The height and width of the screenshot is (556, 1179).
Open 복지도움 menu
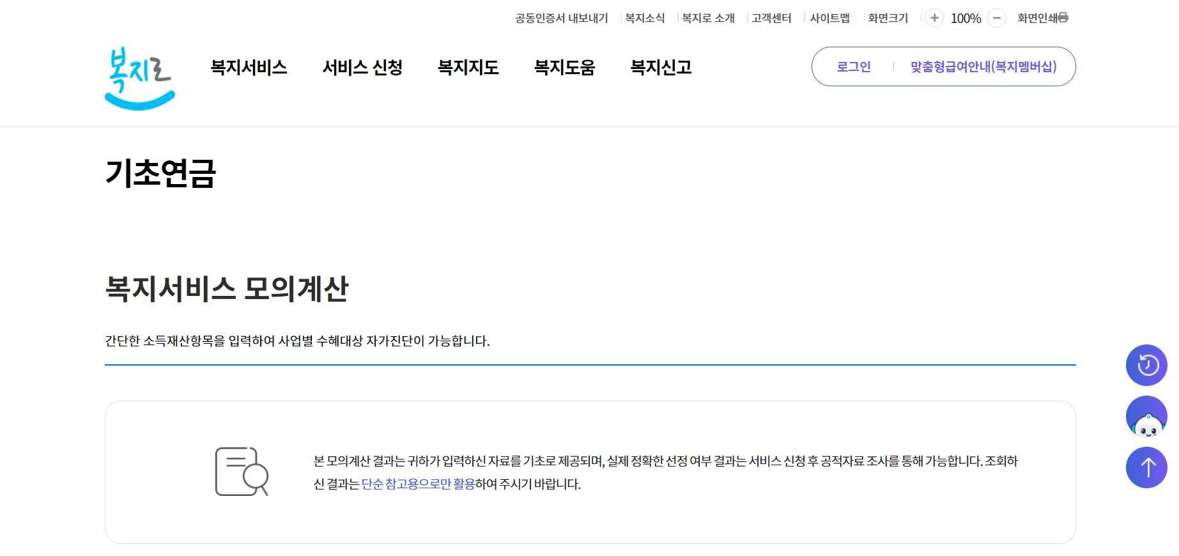click(x=564, y=67)
